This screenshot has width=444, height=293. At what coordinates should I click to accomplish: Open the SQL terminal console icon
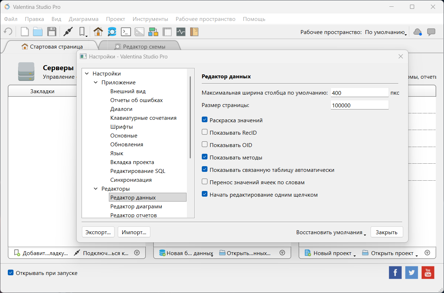point(126,32)
